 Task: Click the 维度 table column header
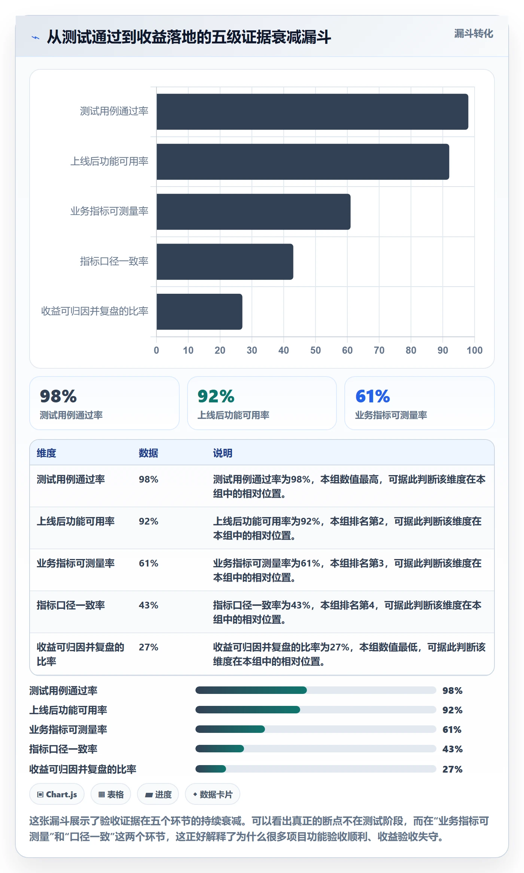[46, 453]
